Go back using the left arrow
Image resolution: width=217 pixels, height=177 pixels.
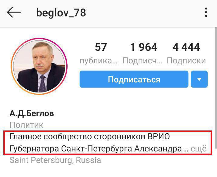coord(14,12)
